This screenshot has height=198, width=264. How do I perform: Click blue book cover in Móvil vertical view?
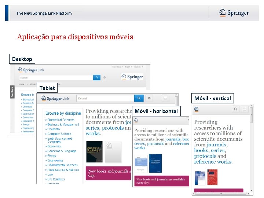point(200,178)
